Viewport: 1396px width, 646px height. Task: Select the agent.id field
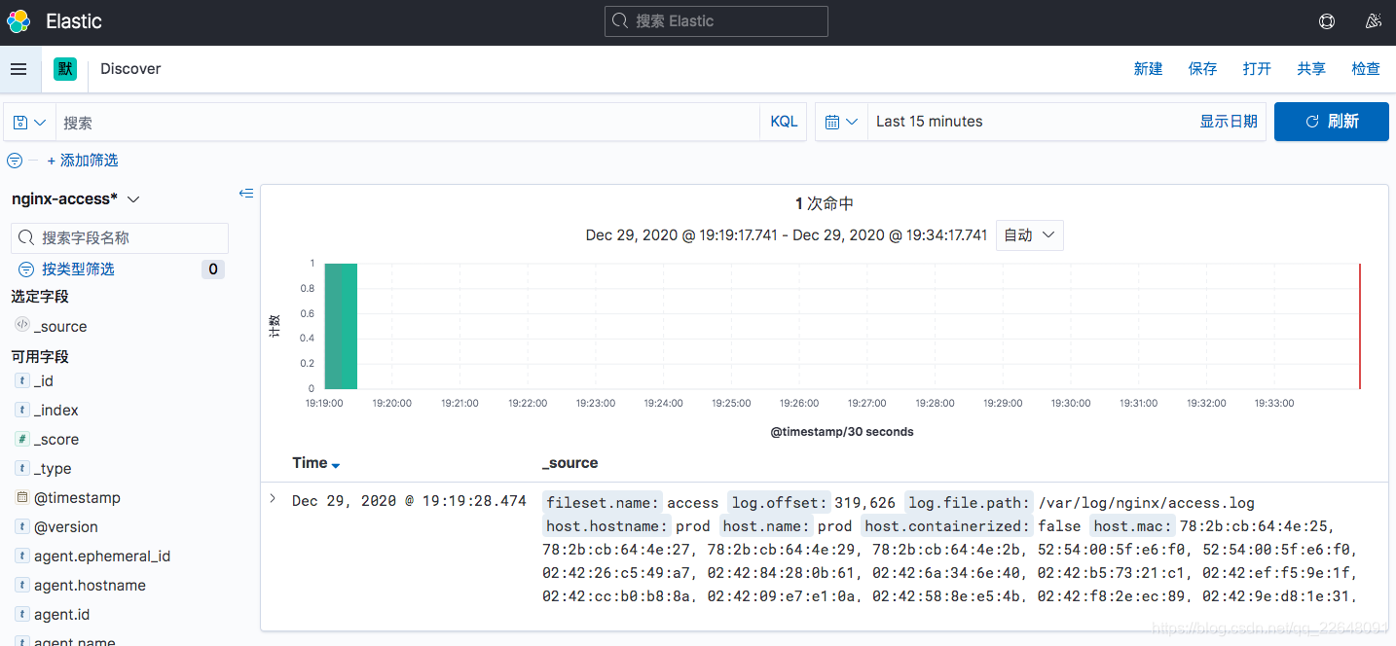61,615
